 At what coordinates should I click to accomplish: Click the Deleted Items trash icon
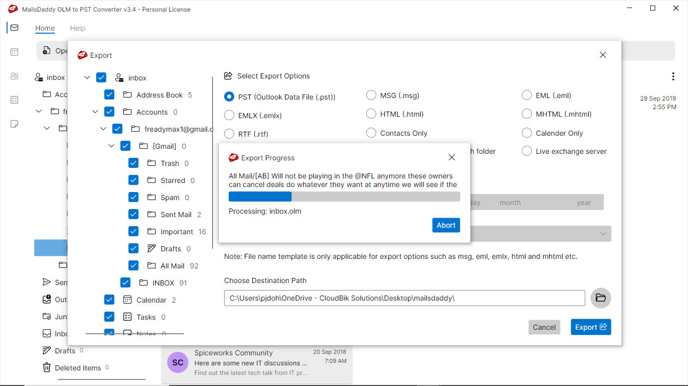coord(47,368)
